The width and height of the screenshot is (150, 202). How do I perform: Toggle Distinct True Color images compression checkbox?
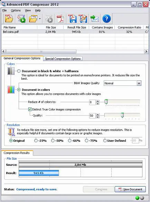pyautogui.click(x=30, y=109)
